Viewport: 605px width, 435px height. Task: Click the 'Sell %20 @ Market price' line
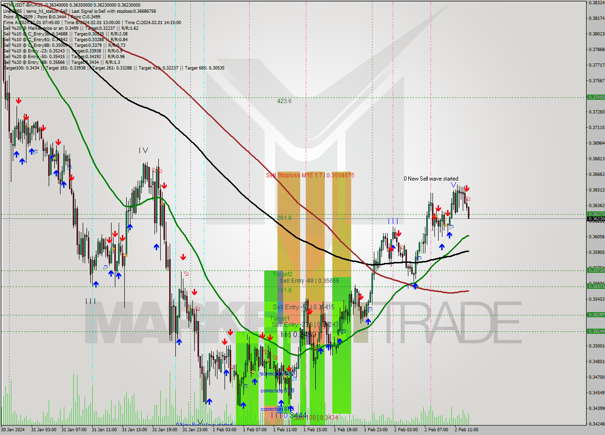coord(71,28)
